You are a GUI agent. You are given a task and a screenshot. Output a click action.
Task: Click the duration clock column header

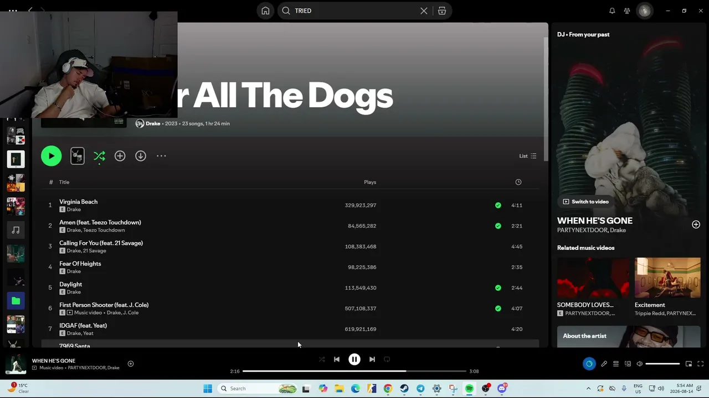pos(518,182)
